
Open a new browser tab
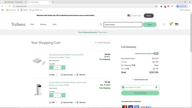(x=53, y=2)
